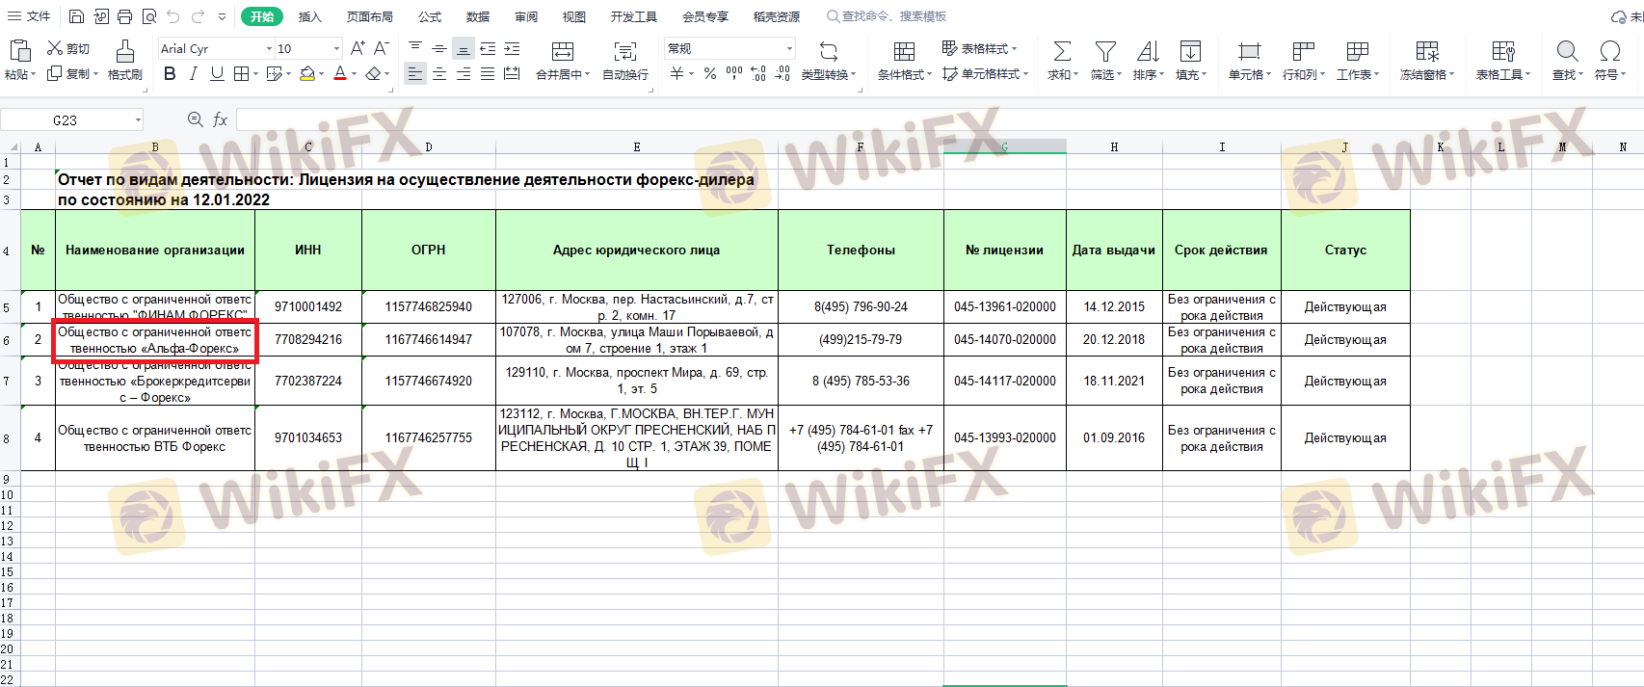The height and width of the screenshot is (687, 1644).
Task: Expand the Name Box dropdown arrow
Action: [138, 119]
